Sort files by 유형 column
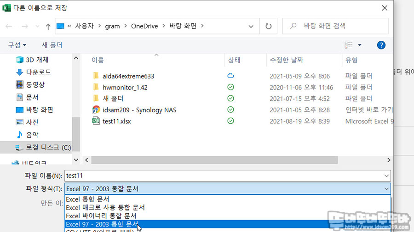 pyautogui.click(x=351, y=60)
